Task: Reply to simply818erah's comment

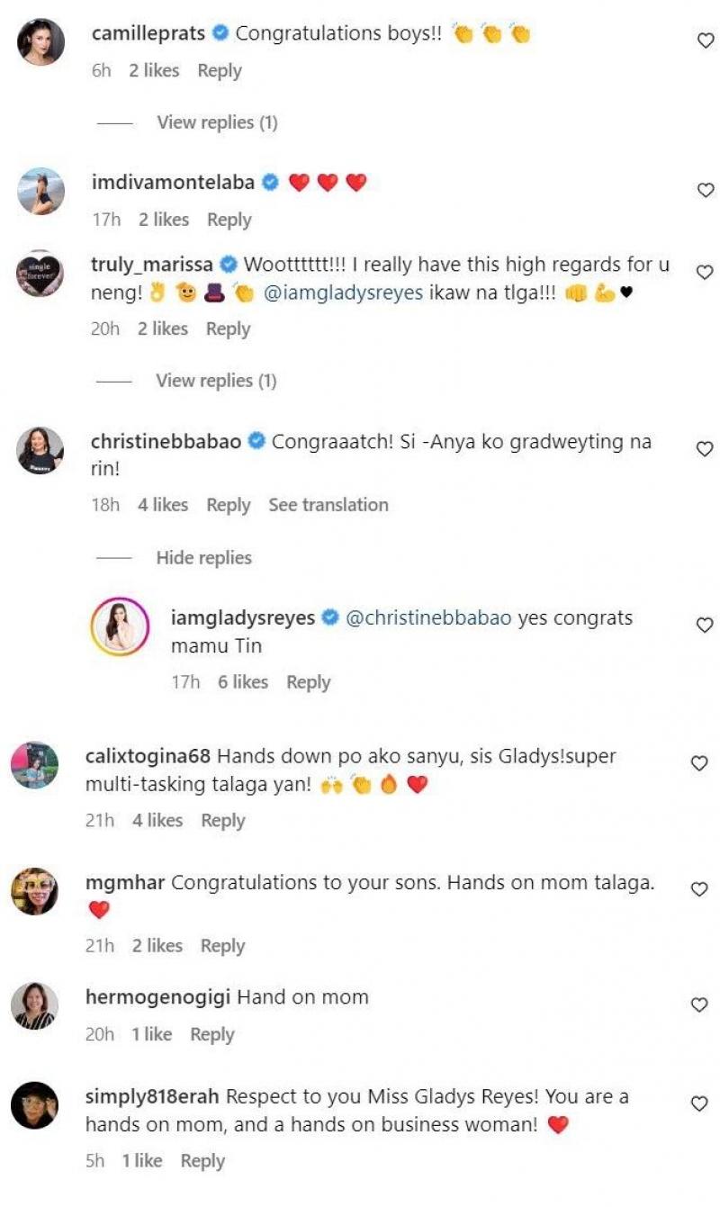Action: pos(202,1161)
